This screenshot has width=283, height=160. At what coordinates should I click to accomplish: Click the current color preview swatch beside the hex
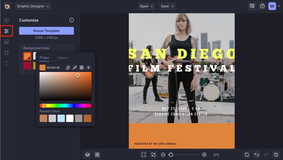tap(42, 68)
